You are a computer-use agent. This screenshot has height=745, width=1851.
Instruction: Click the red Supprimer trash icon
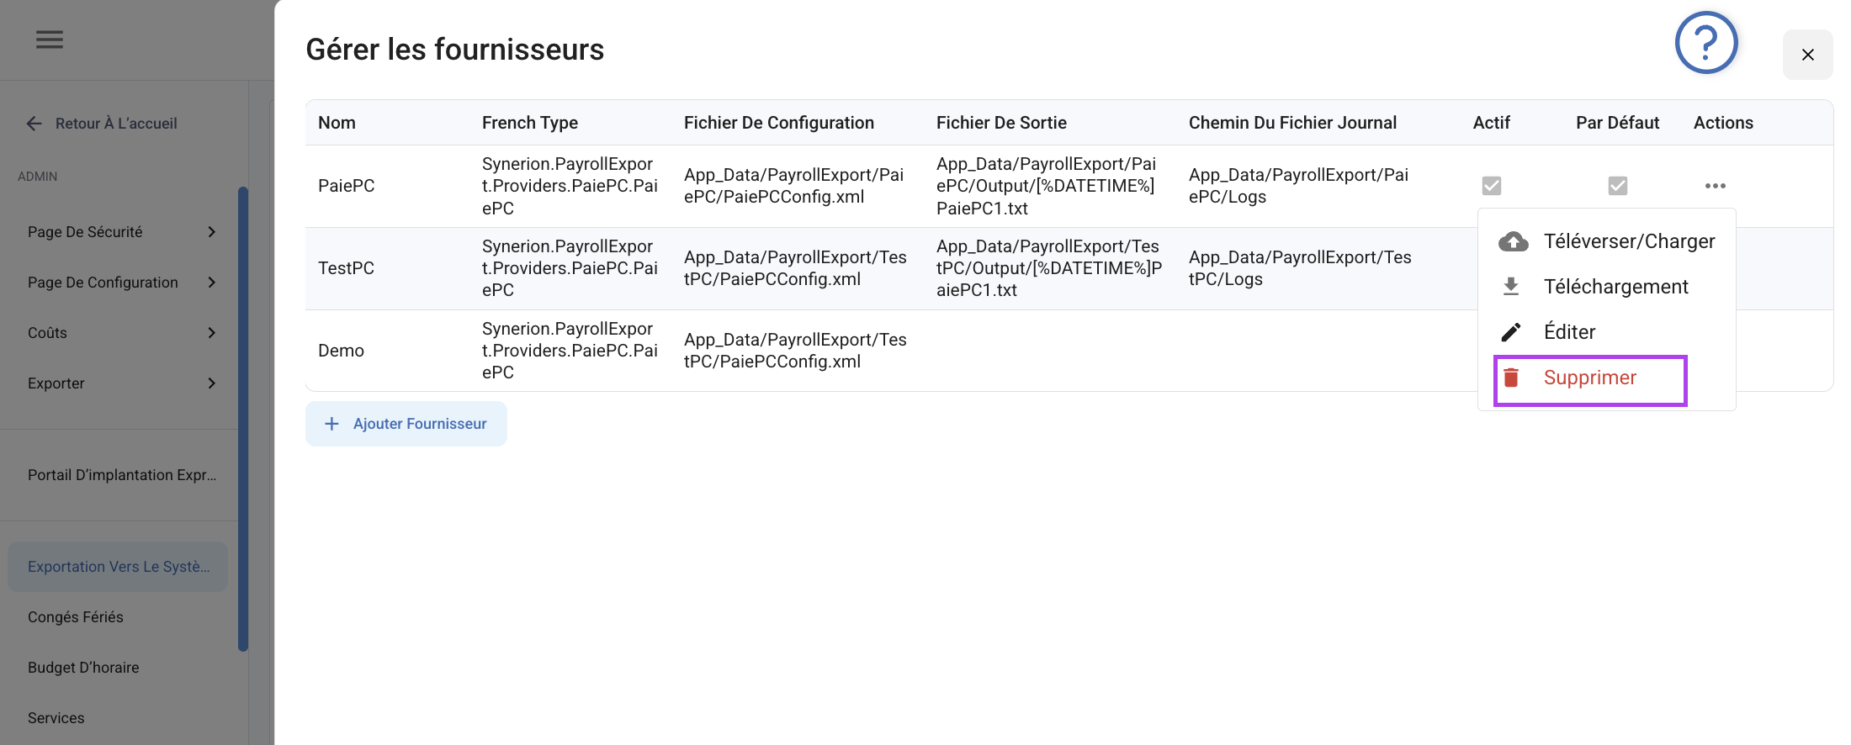pyautogui.click(x=1511, y=378)
